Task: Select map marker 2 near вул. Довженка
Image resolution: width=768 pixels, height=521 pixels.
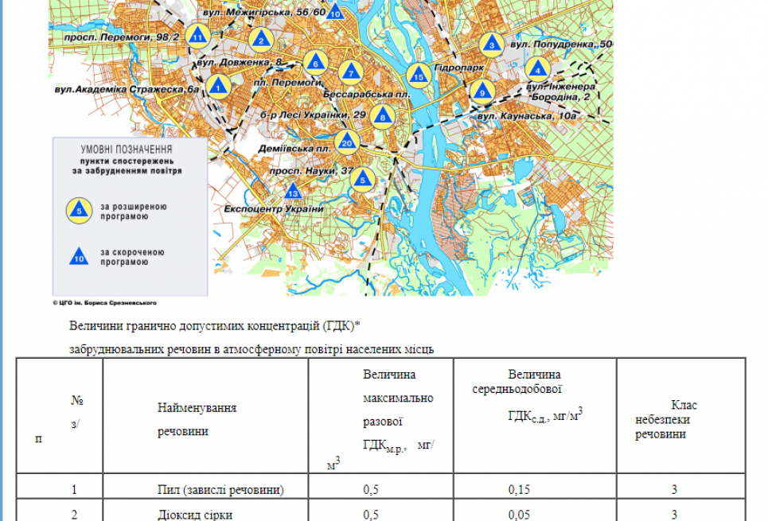Action: click(260, 40)
